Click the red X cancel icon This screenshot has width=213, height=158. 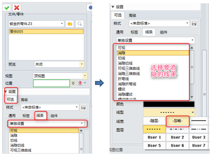coord(17,8)
